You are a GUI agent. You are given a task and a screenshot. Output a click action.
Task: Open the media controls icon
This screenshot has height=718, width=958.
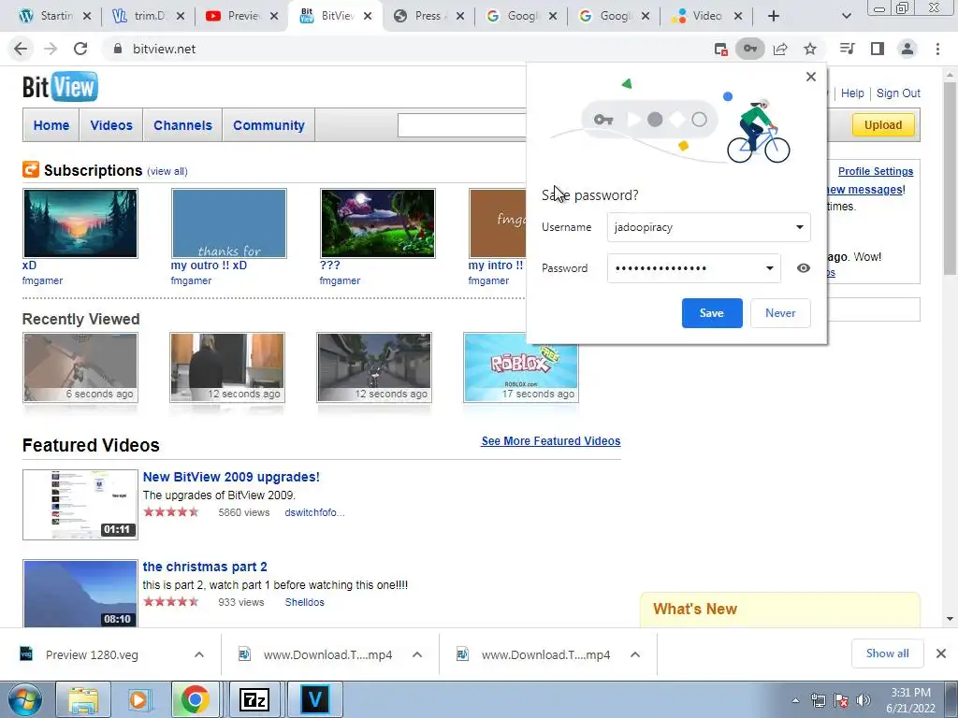pos(847,49)
